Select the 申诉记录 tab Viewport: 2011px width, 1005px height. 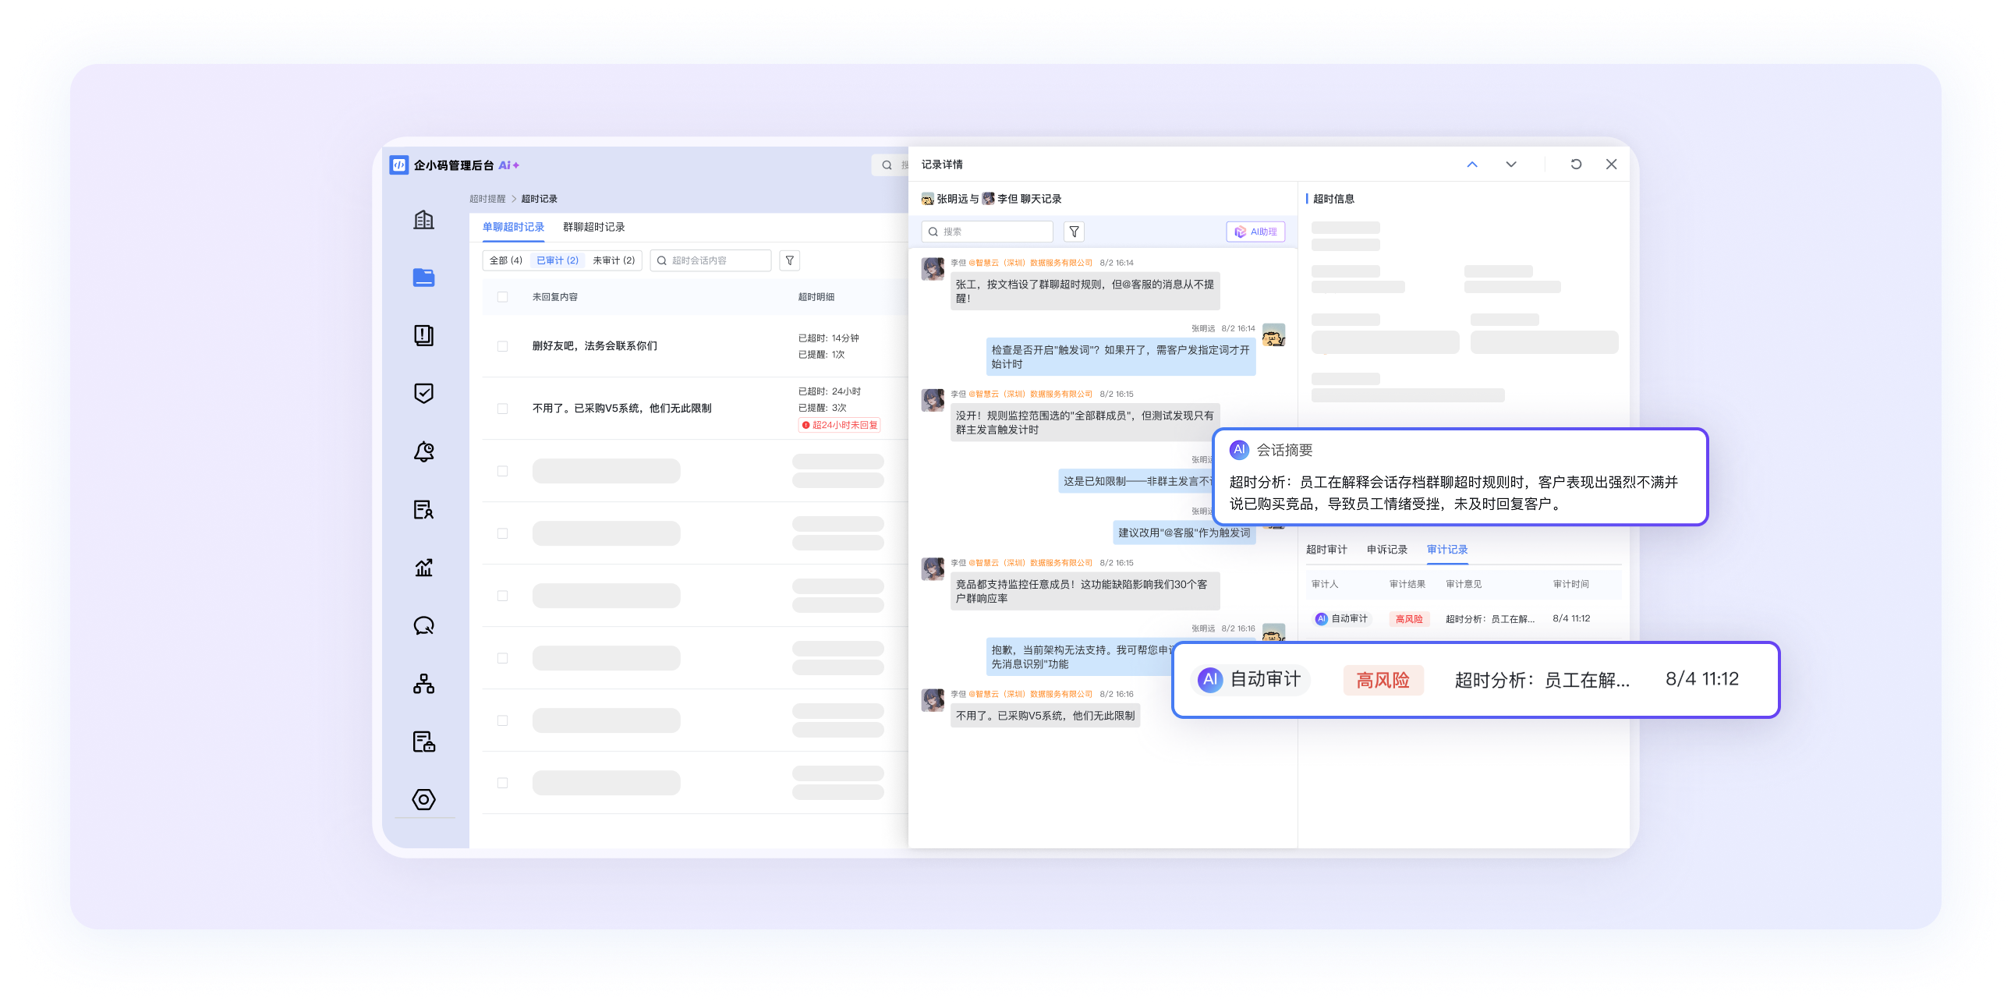[1386, 550]
